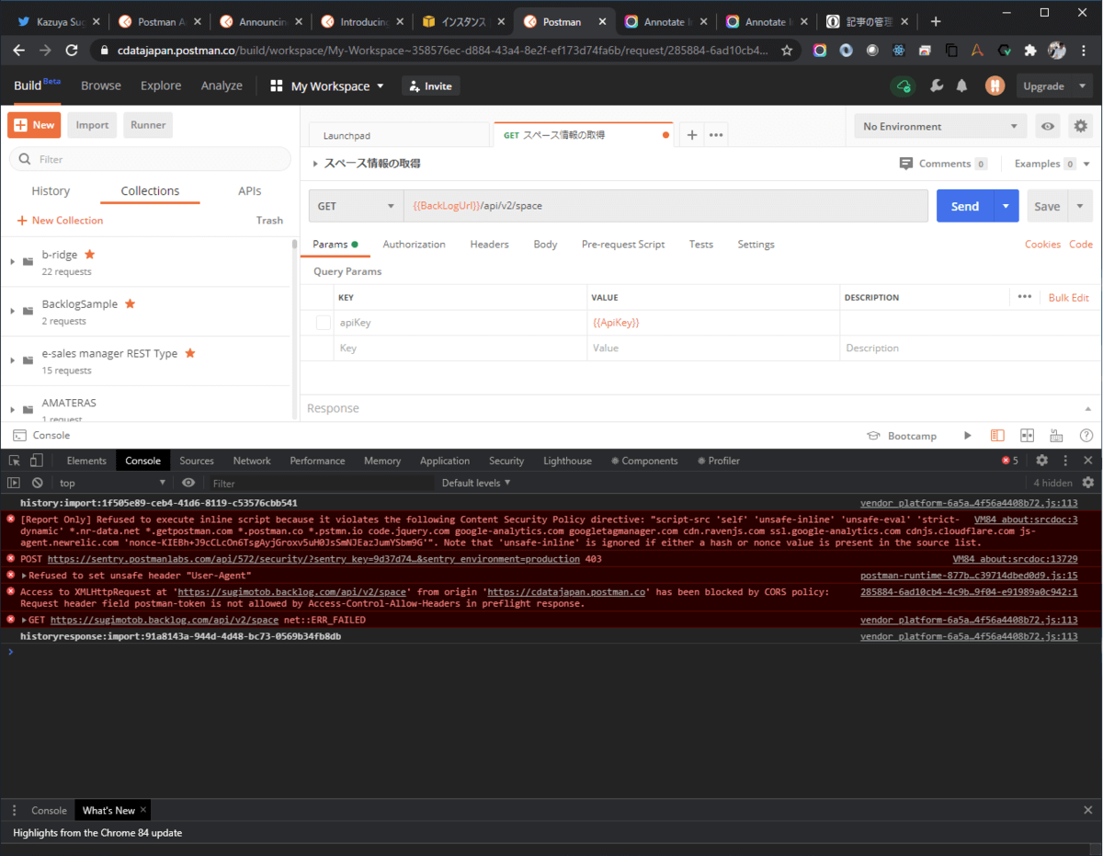Open tab options ellipsis menu
Viewport: 1103px width, 856px height.
click(x=716, y=135)
